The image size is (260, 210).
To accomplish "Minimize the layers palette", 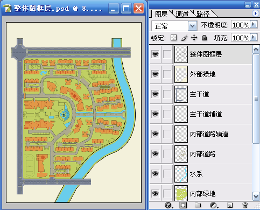I will pos(248,4).
